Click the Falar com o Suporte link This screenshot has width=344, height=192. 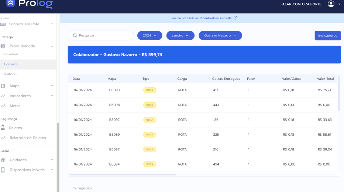coord(301,4)
